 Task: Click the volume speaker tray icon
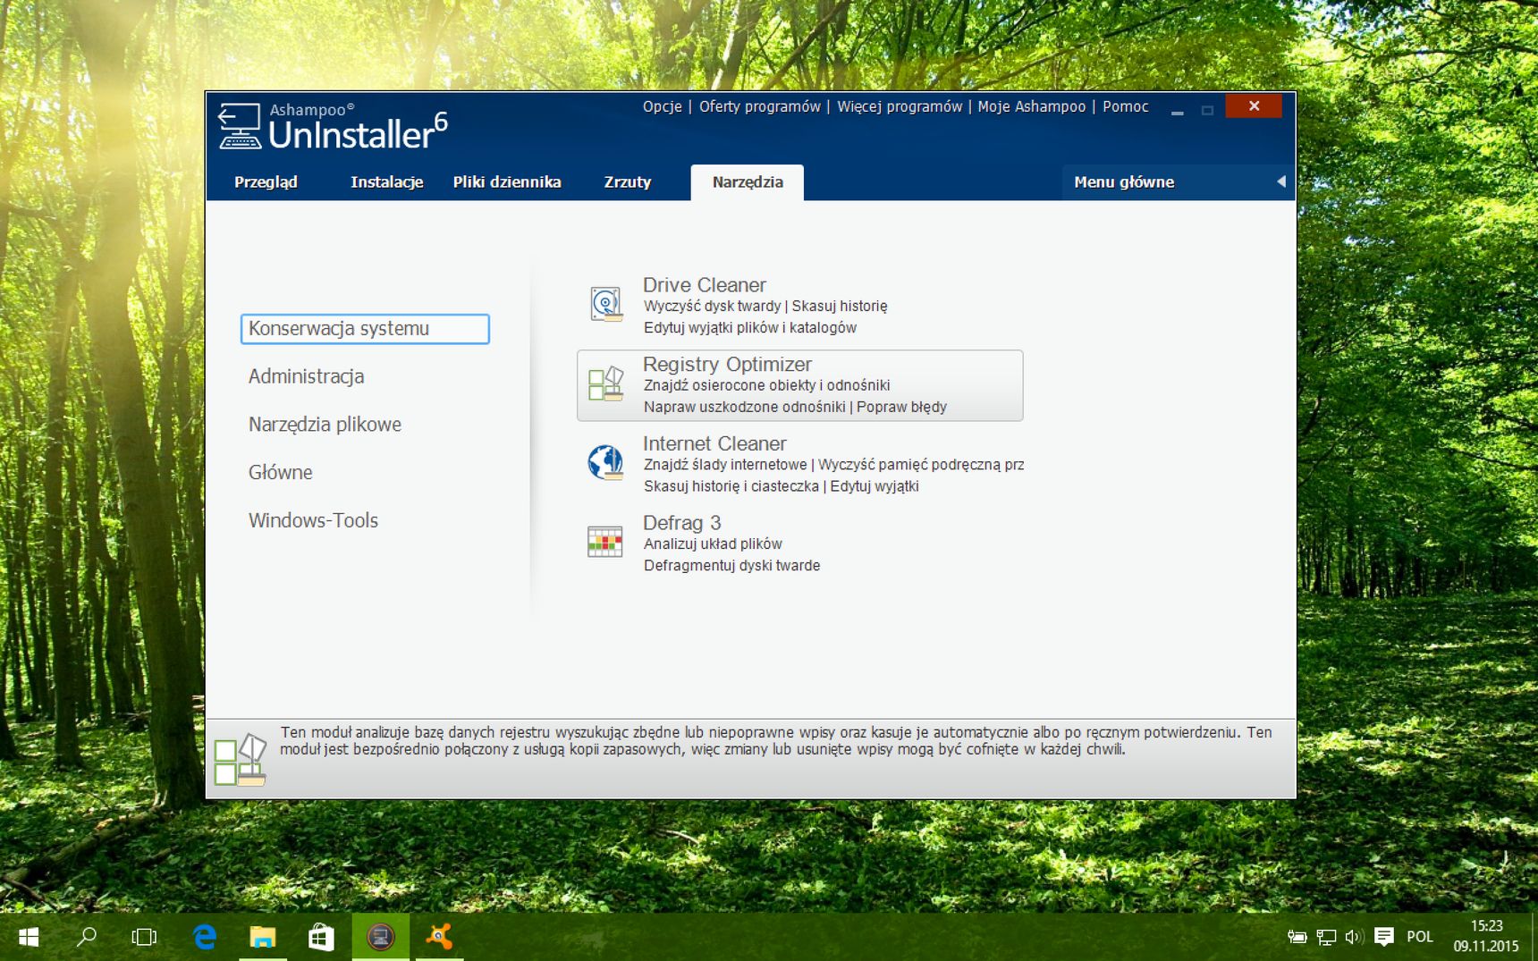1354,937
